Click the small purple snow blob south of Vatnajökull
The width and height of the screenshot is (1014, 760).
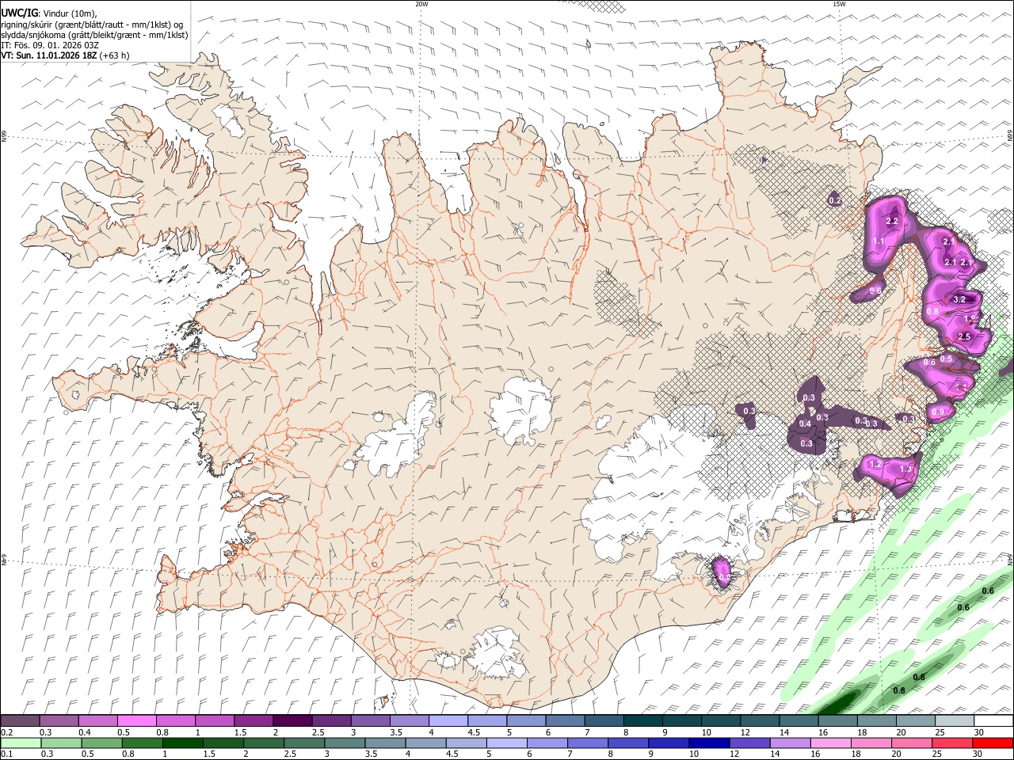[x=721, y=570]
